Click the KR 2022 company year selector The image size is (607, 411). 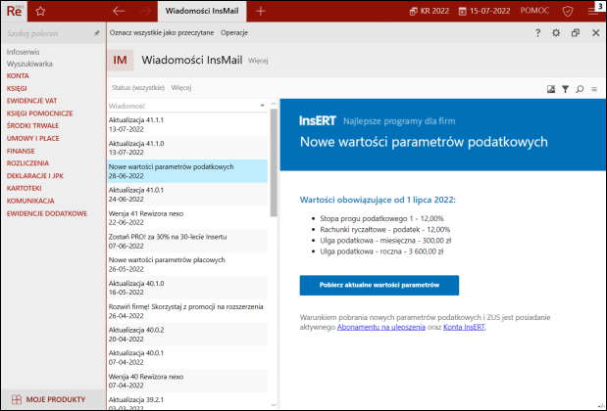tap(430, 11)
